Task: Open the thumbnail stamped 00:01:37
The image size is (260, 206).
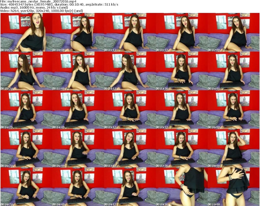Action: tap(182, 32)
